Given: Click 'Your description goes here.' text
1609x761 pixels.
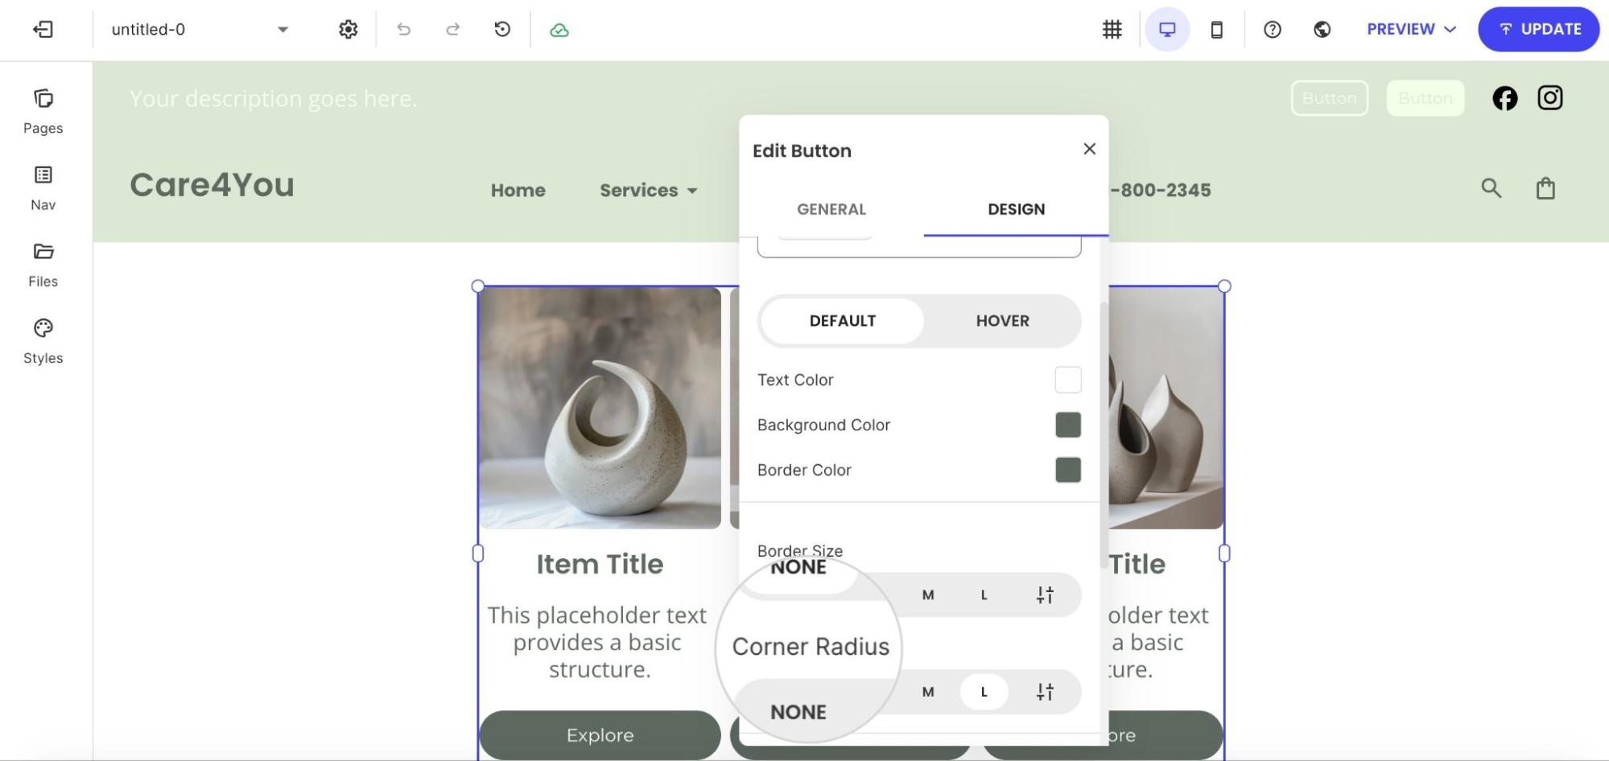Looking at the screenshot, I should [x=274, y=98].
